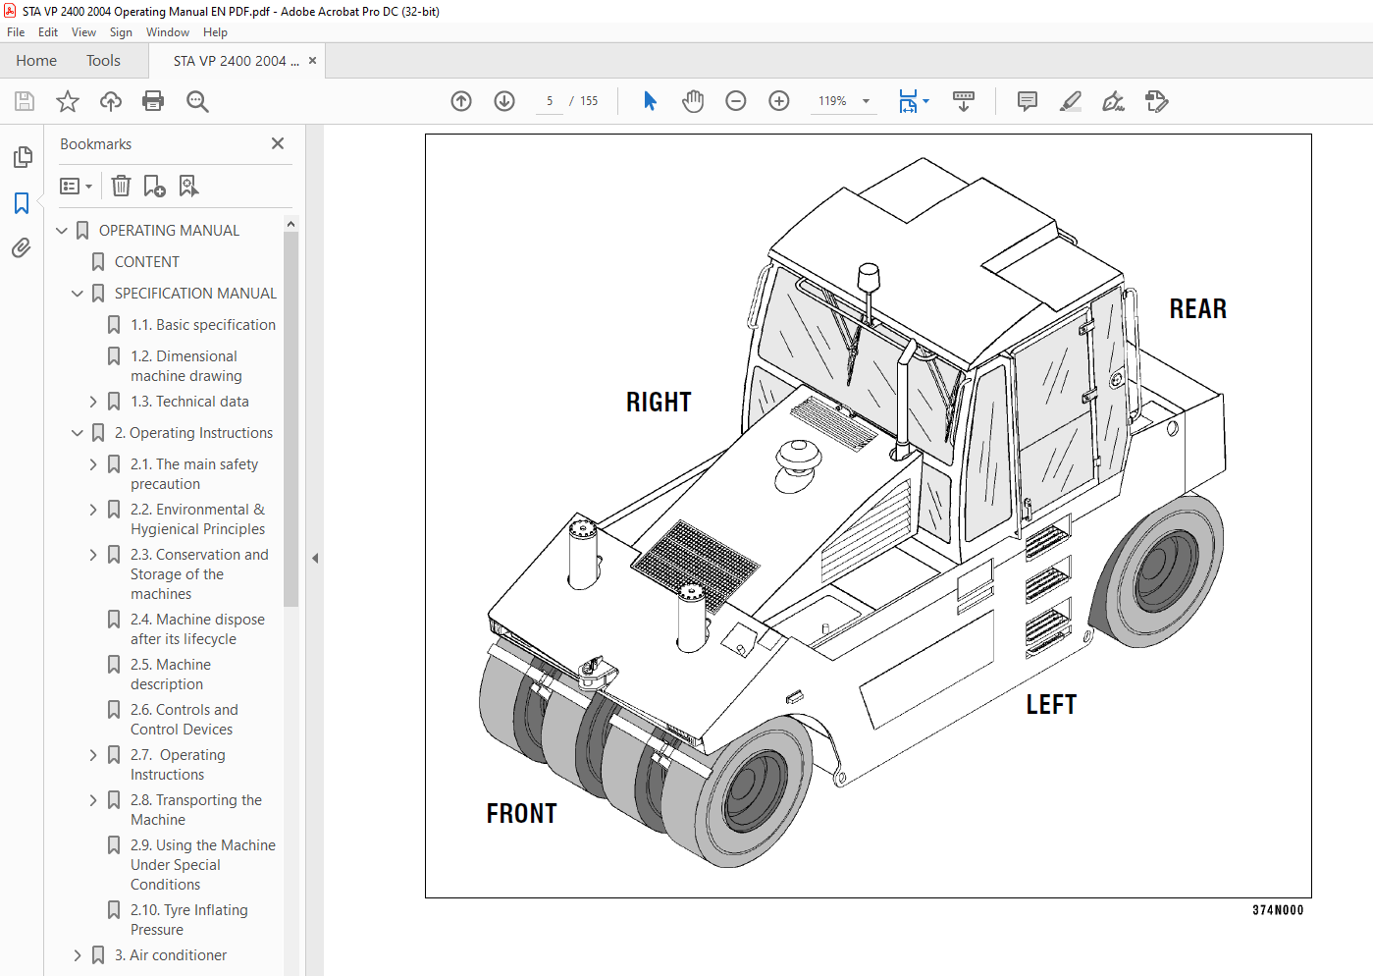1373x976 pixels.
Task: Close the Bookmarks panel
Action: (278, 143)
